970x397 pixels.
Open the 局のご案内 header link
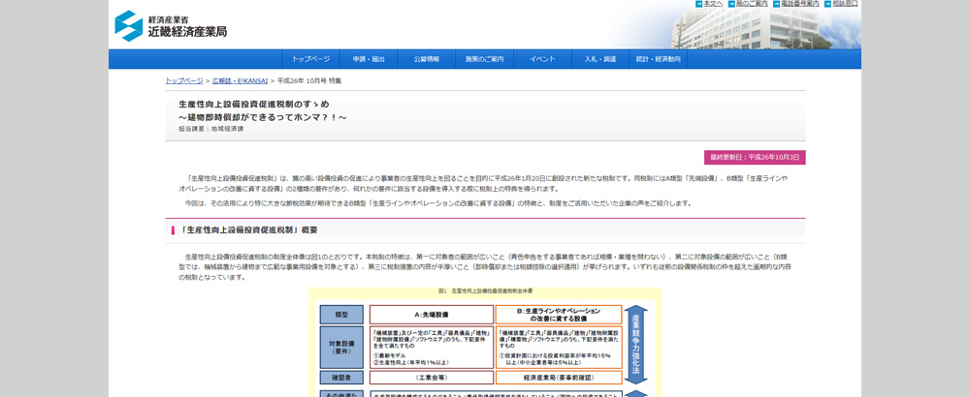(751, 4)
